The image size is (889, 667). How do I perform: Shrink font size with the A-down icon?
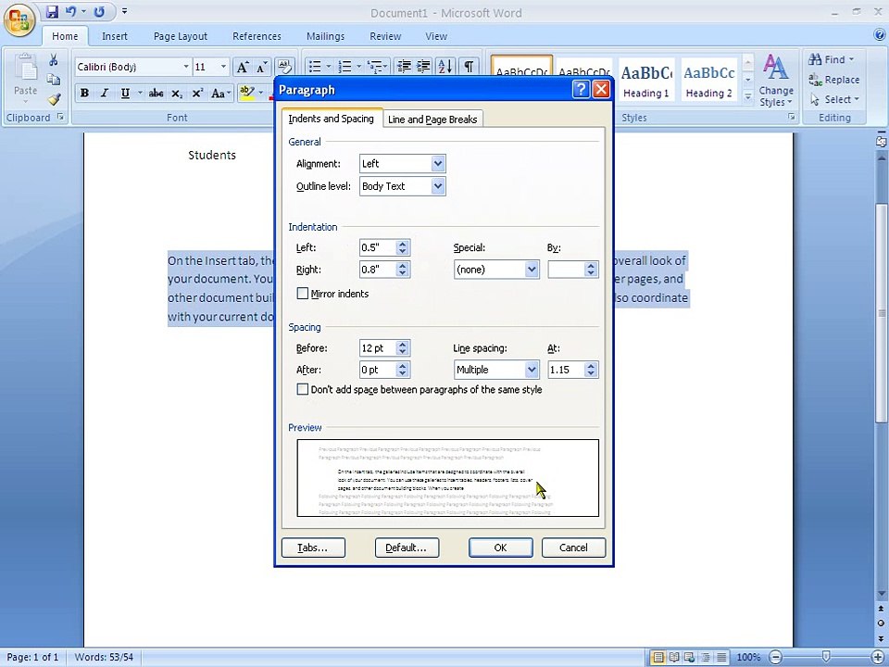[x=261, y=67]
